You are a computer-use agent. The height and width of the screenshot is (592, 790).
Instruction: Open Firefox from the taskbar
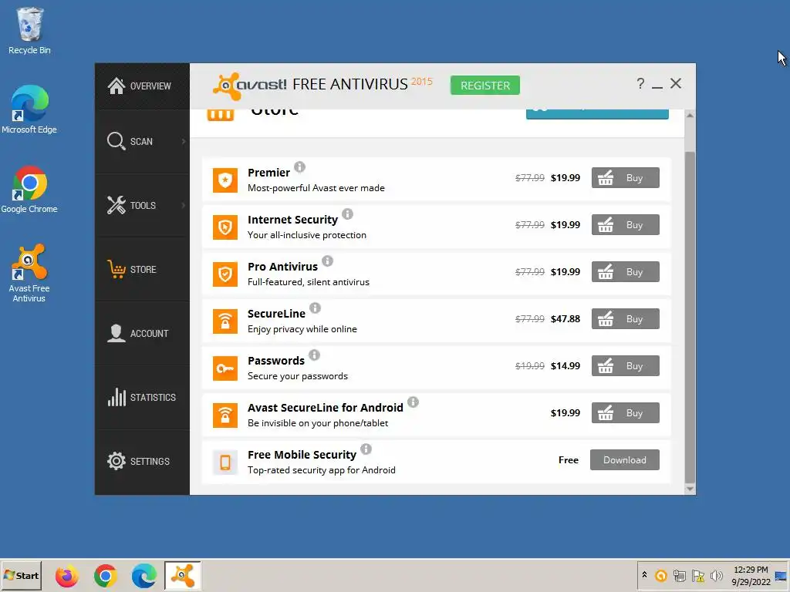[67, 576]
